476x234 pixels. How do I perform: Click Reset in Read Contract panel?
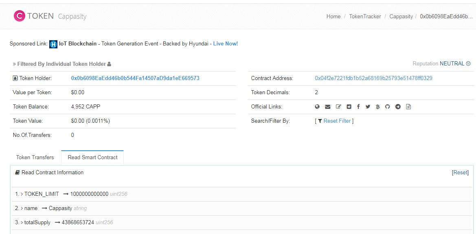pyautogui.click(x=460, y=173)
